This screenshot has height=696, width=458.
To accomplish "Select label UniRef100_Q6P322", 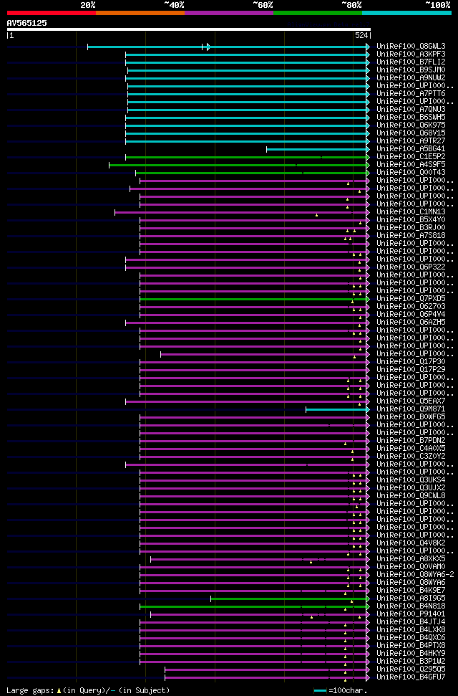I will pos(411,267).
